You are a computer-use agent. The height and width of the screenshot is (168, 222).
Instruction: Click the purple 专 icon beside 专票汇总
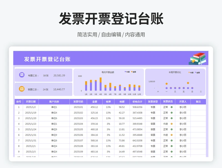[22, 75]
